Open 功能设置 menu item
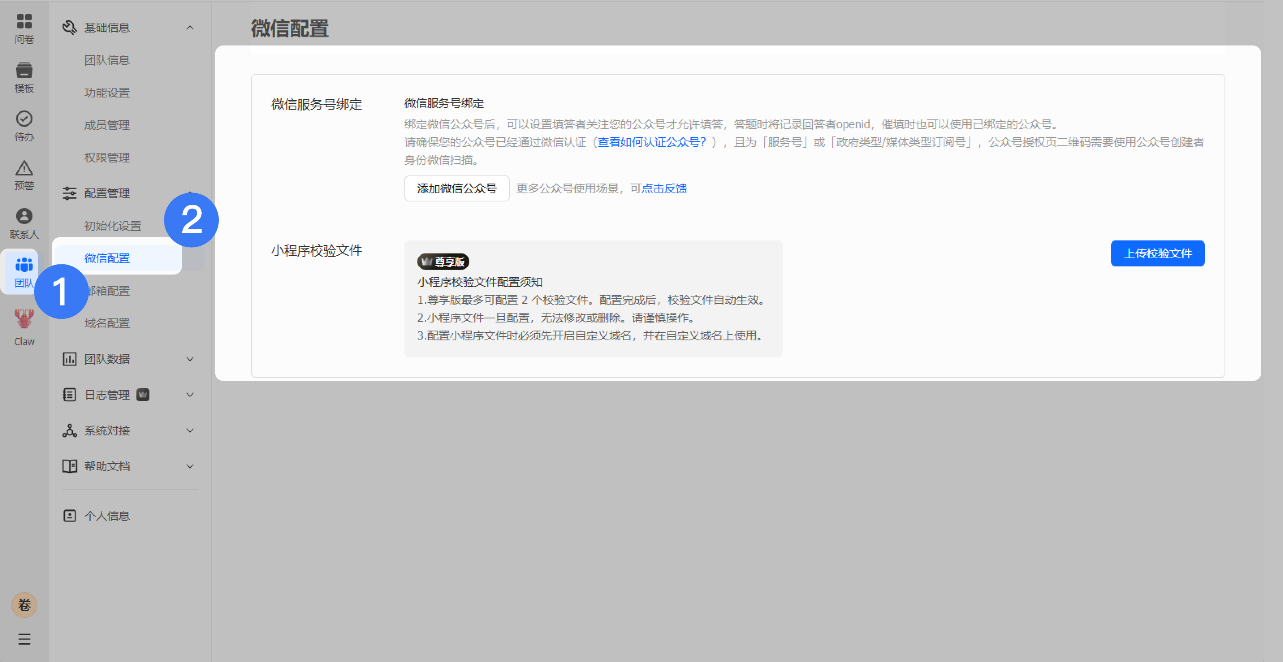Screen dimensions: 1283x662 107,93
